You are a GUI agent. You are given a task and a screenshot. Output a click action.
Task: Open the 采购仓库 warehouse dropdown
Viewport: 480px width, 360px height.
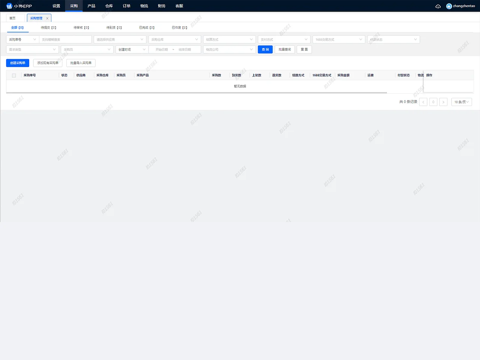[x=174, y=39]
